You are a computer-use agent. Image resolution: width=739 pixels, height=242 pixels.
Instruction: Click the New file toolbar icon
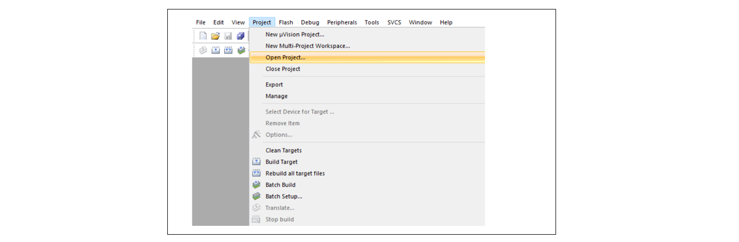click(x=203, y=36)
